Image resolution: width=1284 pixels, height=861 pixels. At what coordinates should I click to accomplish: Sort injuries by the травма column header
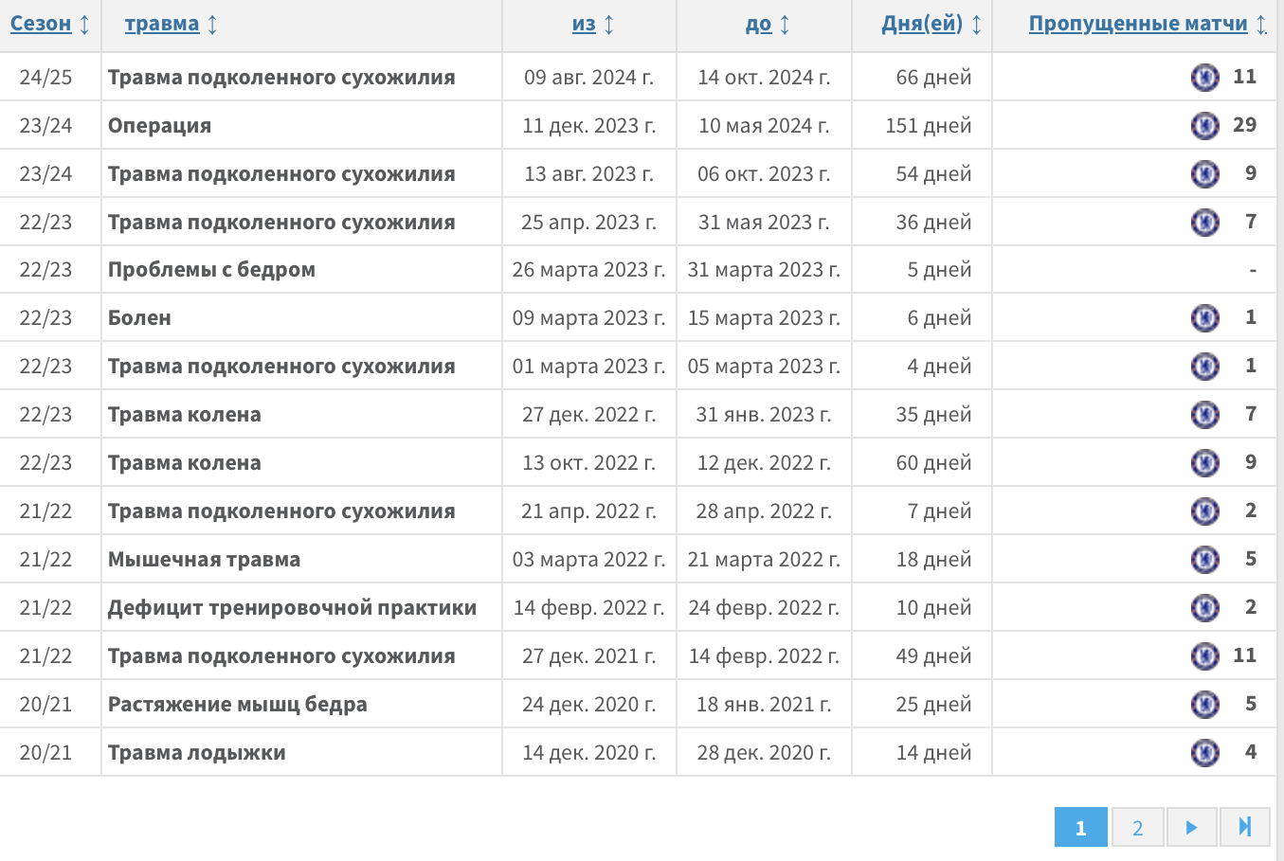point(162,24)
